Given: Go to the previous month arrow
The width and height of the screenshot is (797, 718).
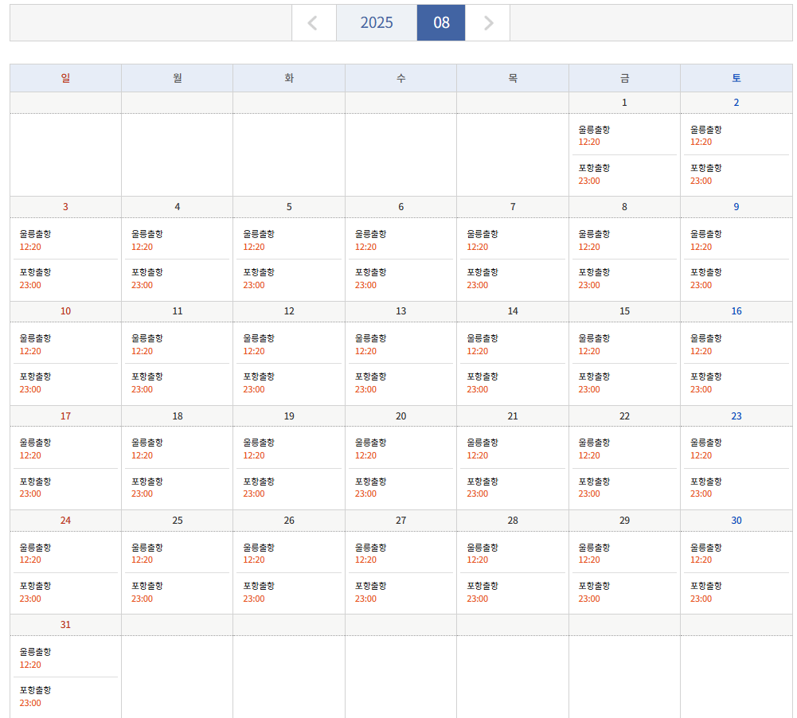Looking at the screenshot, I should [314, 23].
